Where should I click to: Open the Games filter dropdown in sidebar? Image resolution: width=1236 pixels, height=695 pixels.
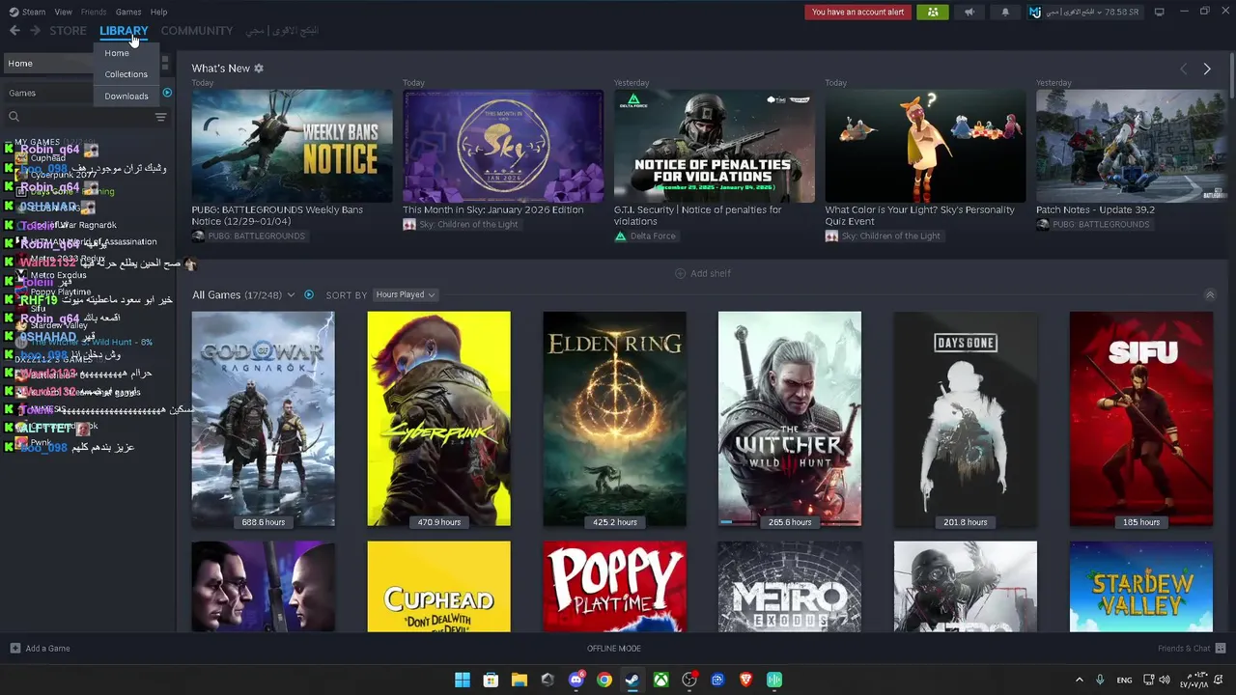(82, 93)
